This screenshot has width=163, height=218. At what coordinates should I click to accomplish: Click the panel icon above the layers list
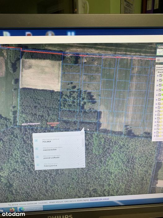click(x=159, y=60)
